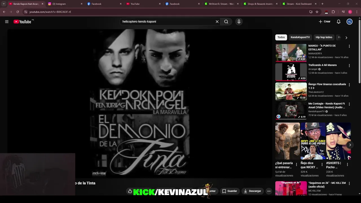
Task: Switch to the Drops & Rewards Inventory tab
Action: 261,4
